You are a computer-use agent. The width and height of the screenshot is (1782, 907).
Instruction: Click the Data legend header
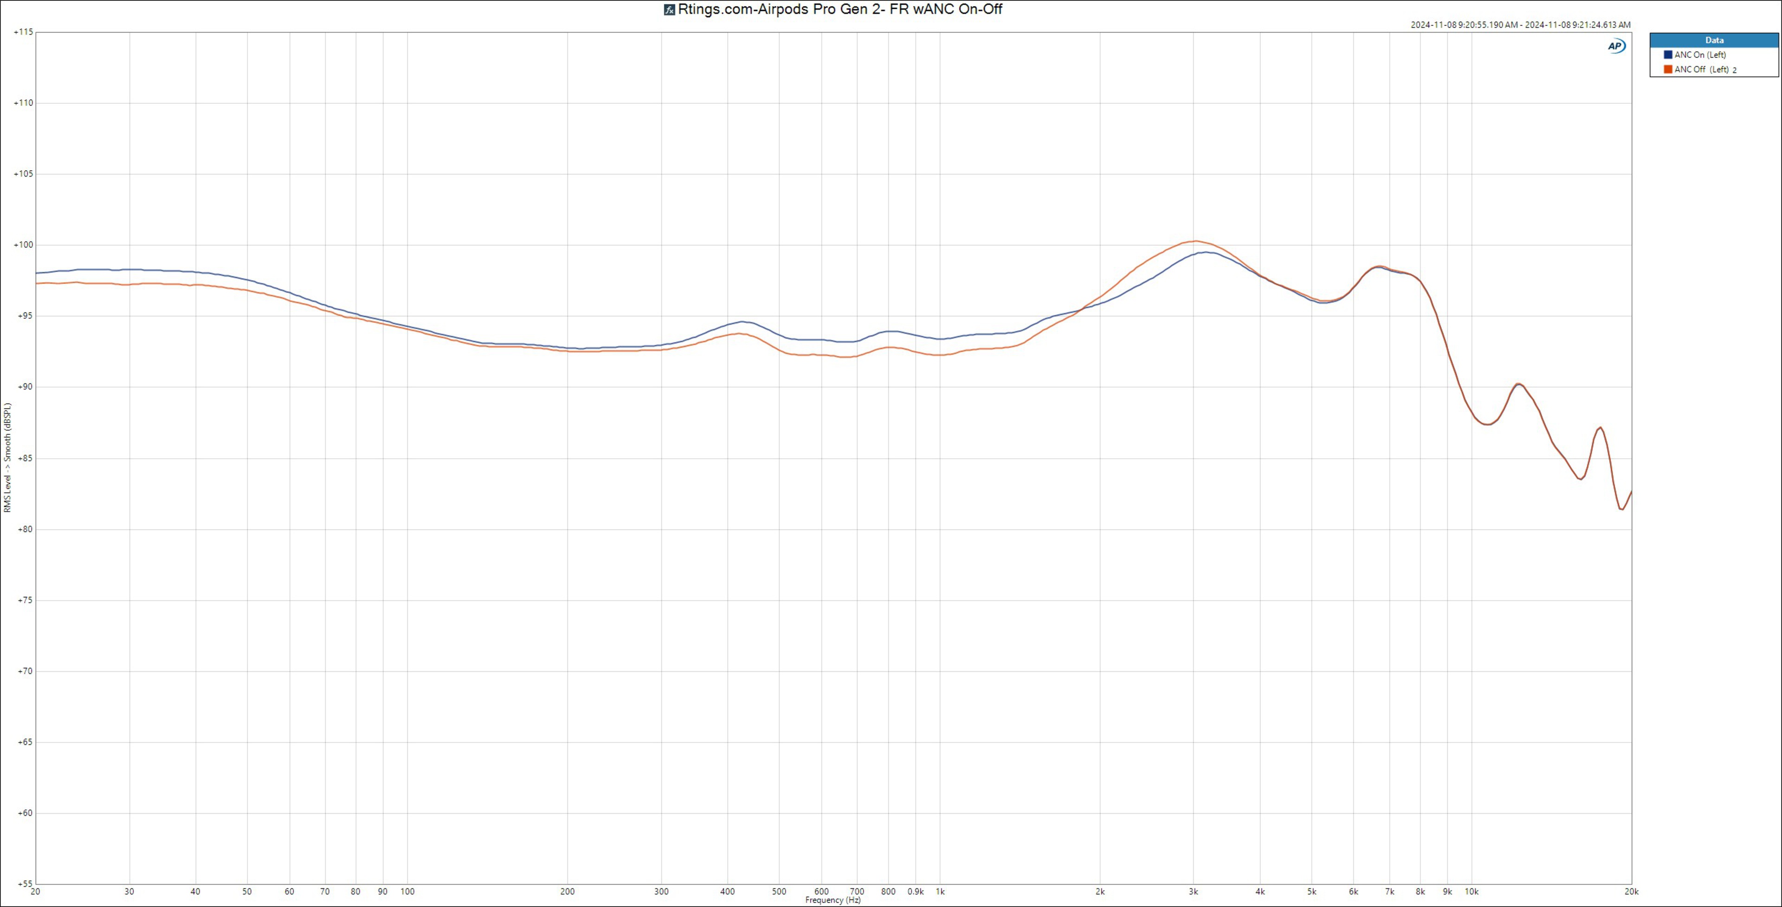[x=1714, y=40]
